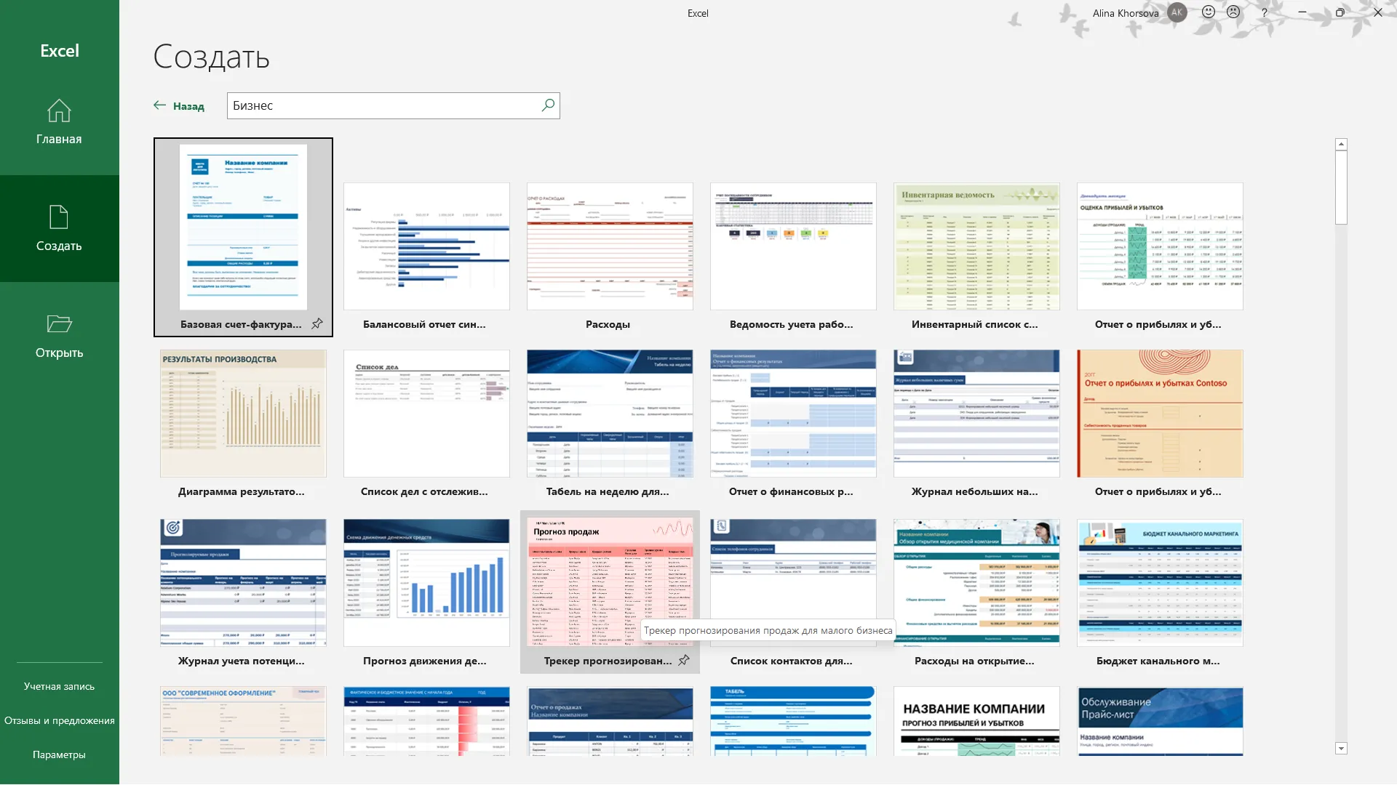Open Отзывы и предложения page
1397x785 pixels.
[x=59, y=720]
